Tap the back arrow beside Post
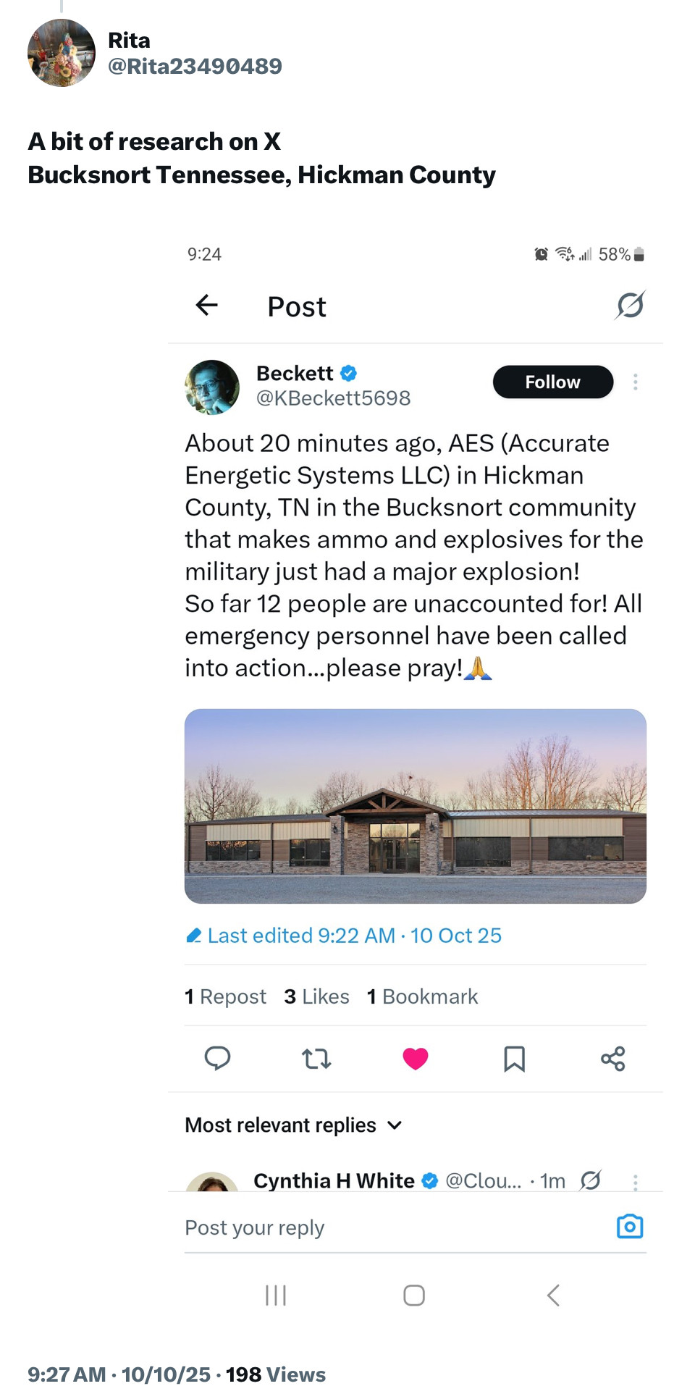The height and width of the screenshot is (1394, 695). [x=207, y=306]
